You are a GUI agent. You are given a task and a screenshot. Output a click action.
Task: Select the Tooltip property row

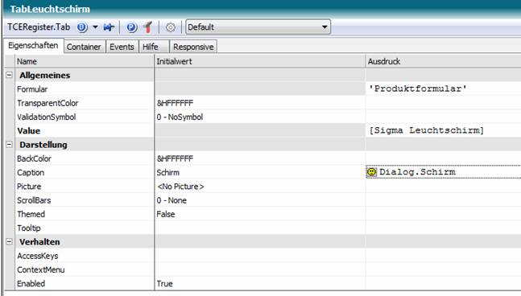(268, 228)
